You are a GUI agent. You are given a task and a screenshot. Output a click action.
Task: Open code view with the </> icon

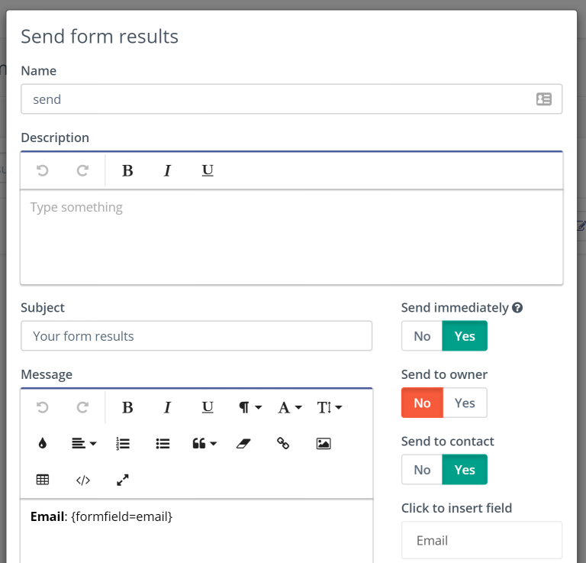(83, 480)
